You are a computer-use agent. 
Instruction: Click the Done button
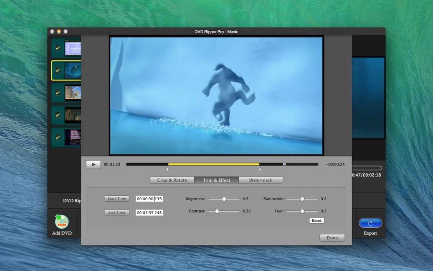(x=332, y=238)
